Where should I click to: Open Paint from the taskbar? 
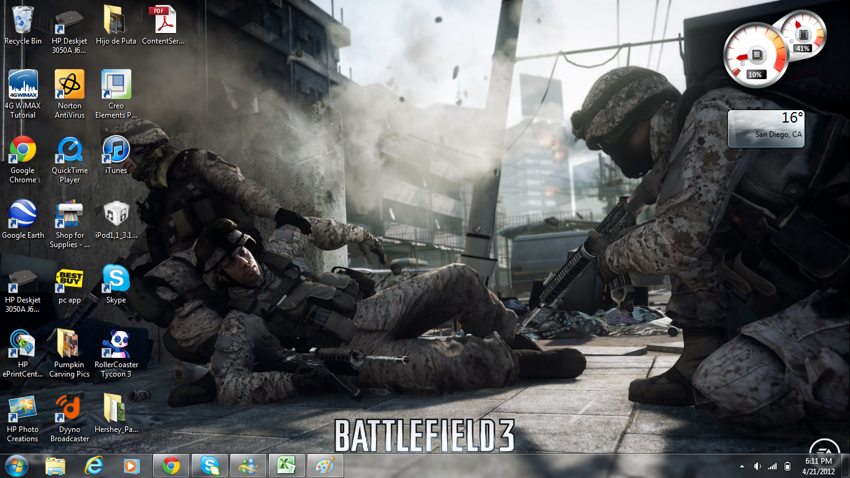pos(325,466)
